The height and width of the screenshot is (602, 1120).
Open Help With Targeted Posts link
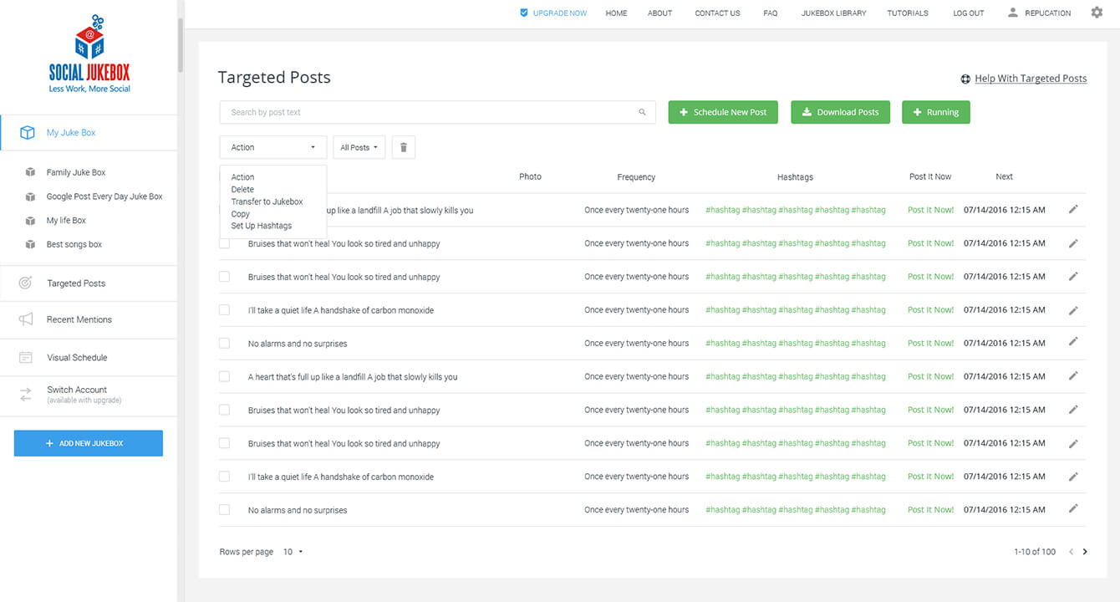click(x=1031, y=79)
